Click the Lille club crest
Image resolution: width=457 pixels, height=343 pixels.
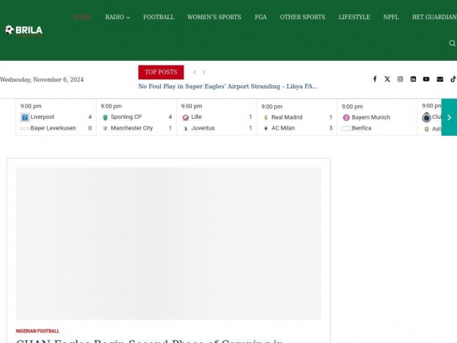(x=185, y=117)
